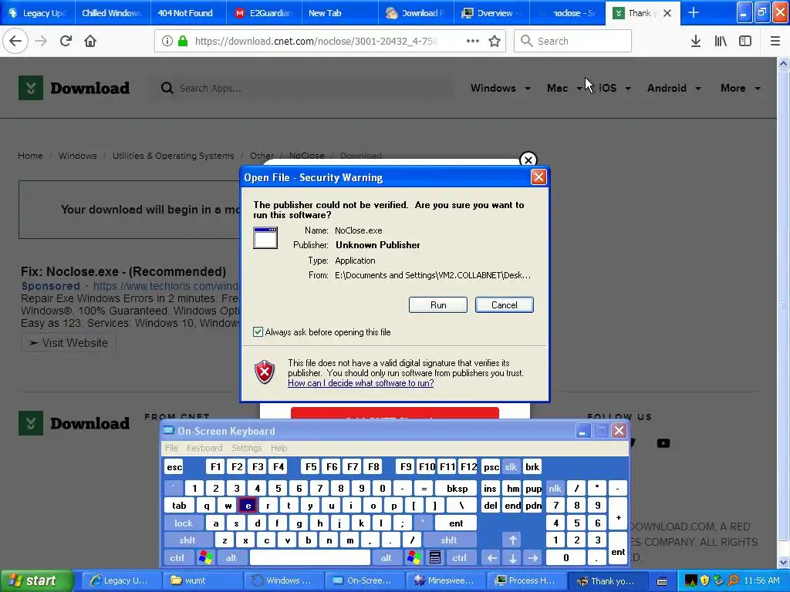Open How can I decide what software to run link

point(361,383)
